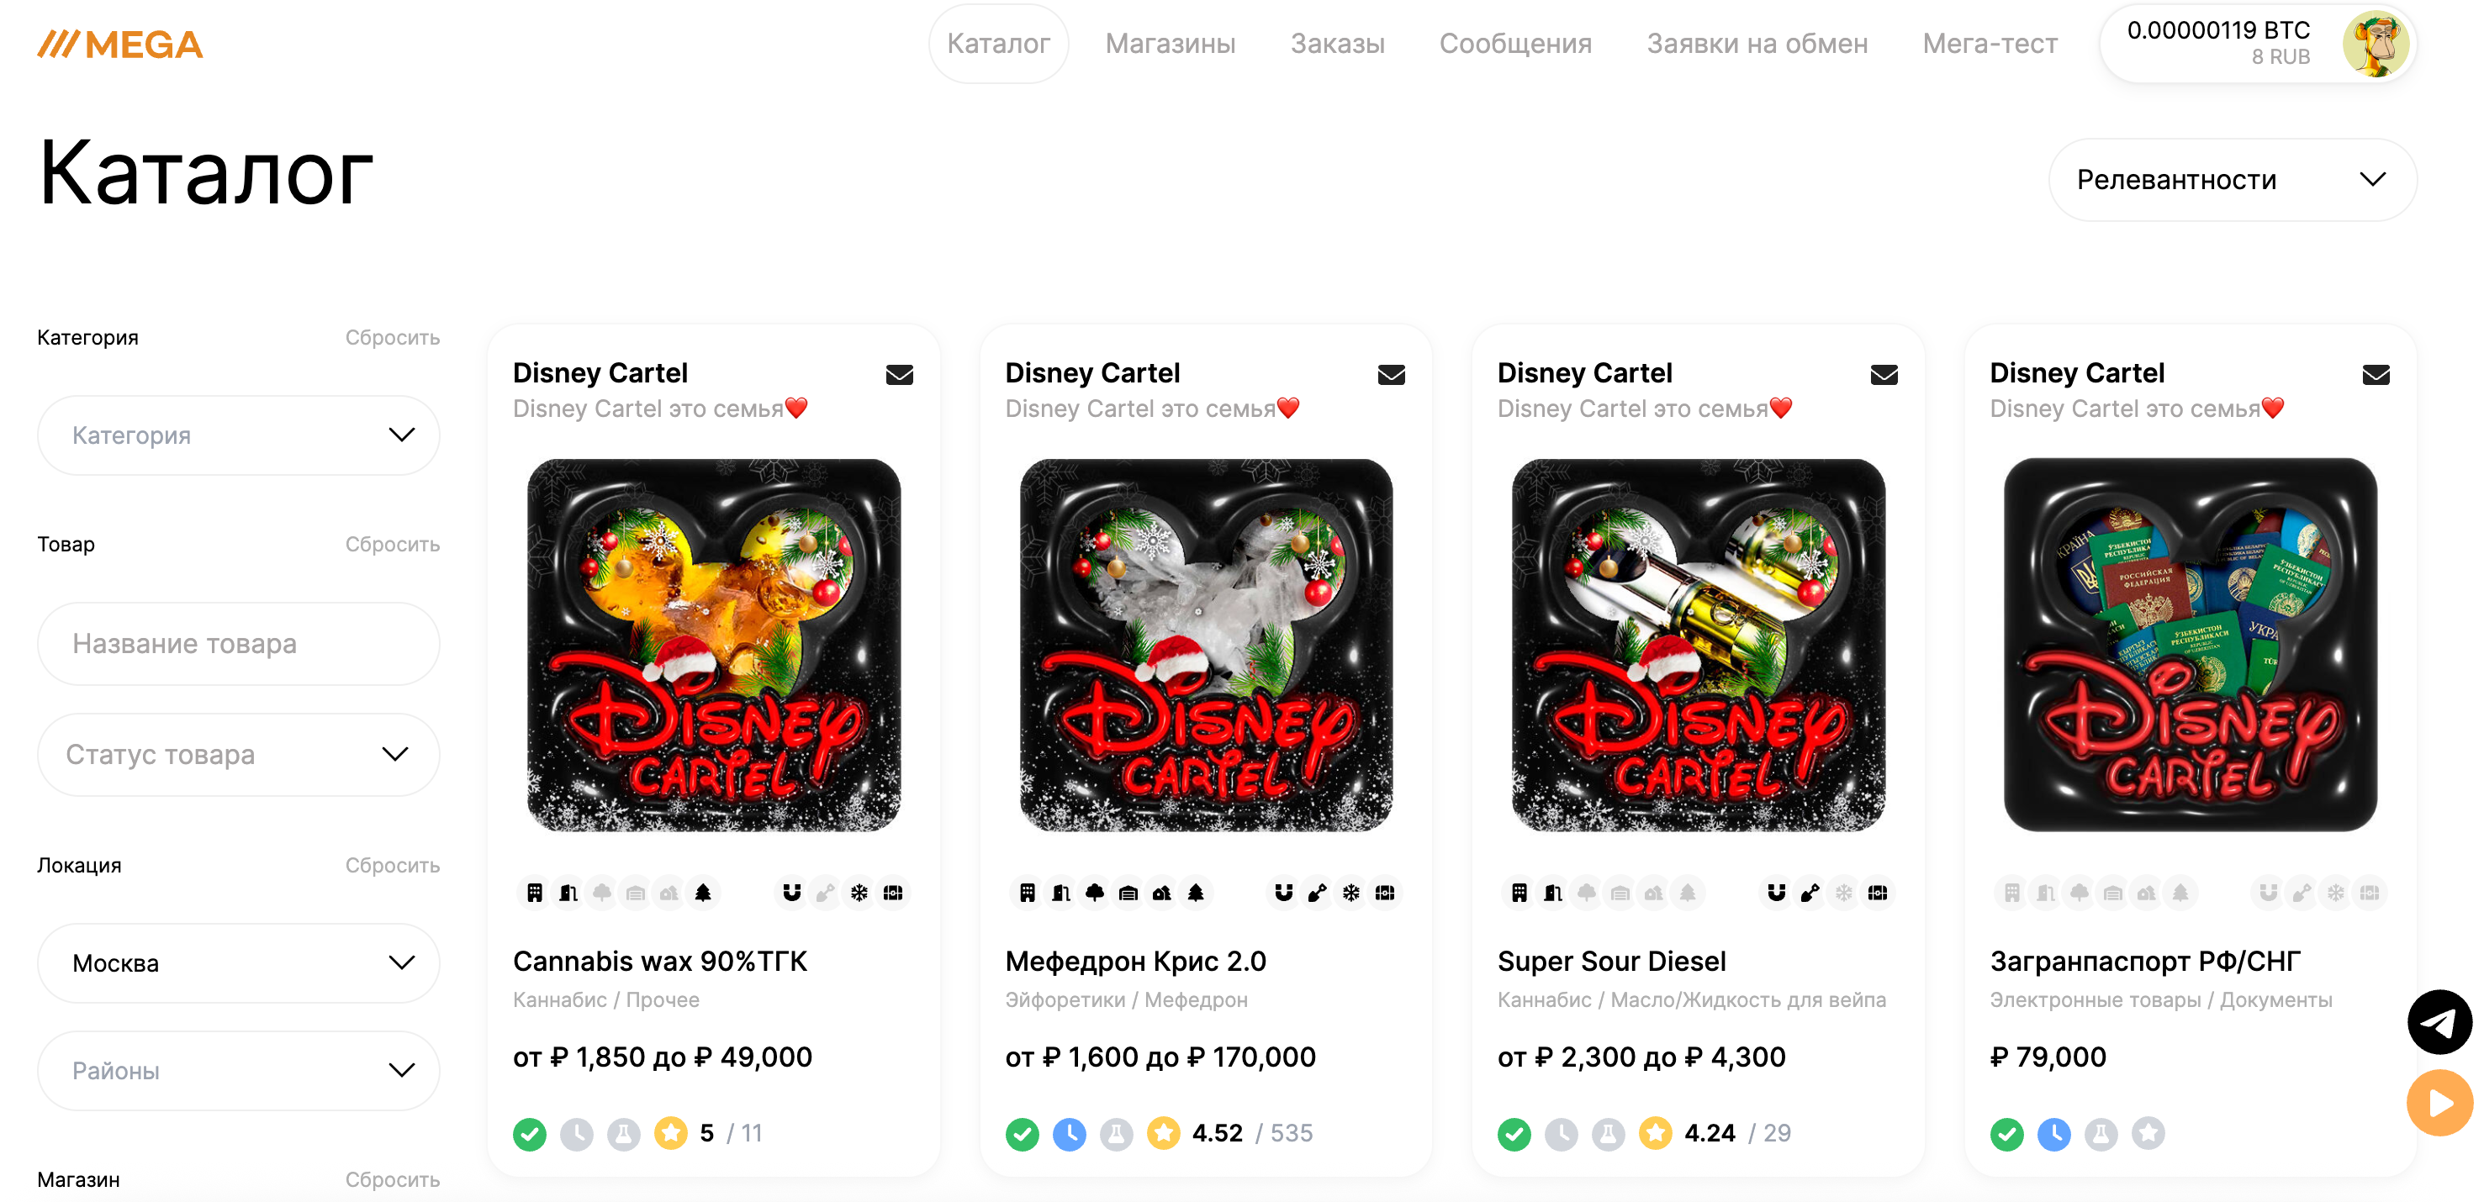Click the orange play button
The width and height of the screenshot is (2484, 1202).
pos(2439,1102)
